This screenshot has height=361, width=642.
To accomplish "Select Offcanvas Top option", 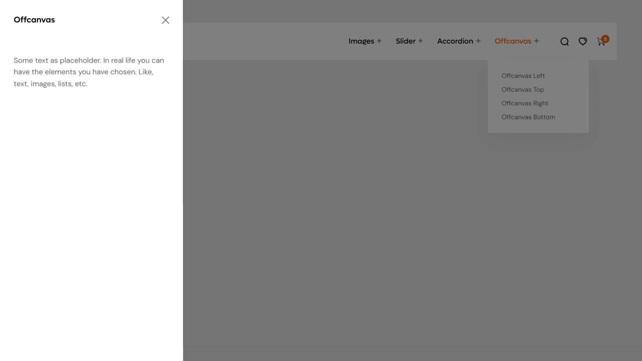I will (523, 89).
